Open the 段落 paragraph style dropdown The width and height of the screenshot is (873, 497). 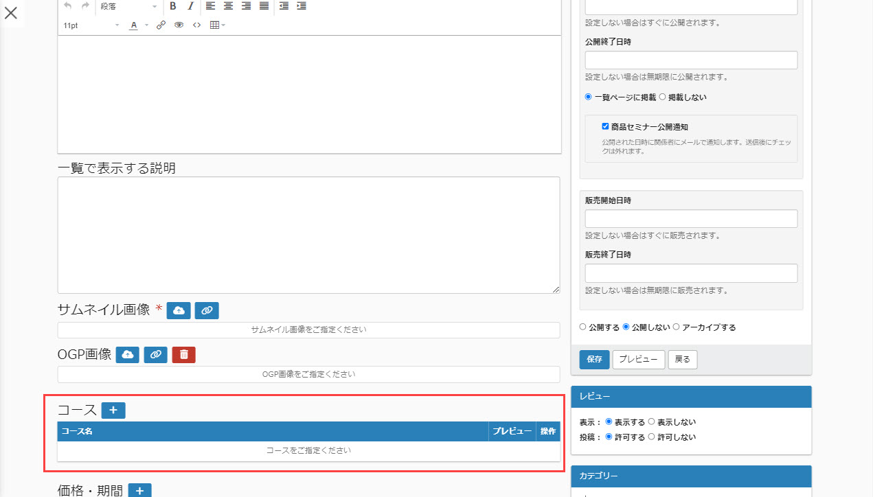tap(128, 6)
